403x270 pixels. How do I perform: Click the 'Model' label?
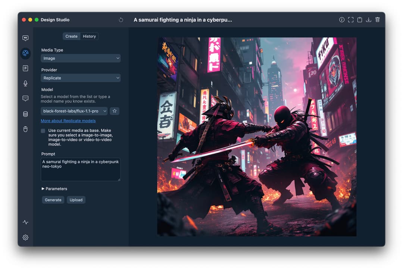(47, 89)
